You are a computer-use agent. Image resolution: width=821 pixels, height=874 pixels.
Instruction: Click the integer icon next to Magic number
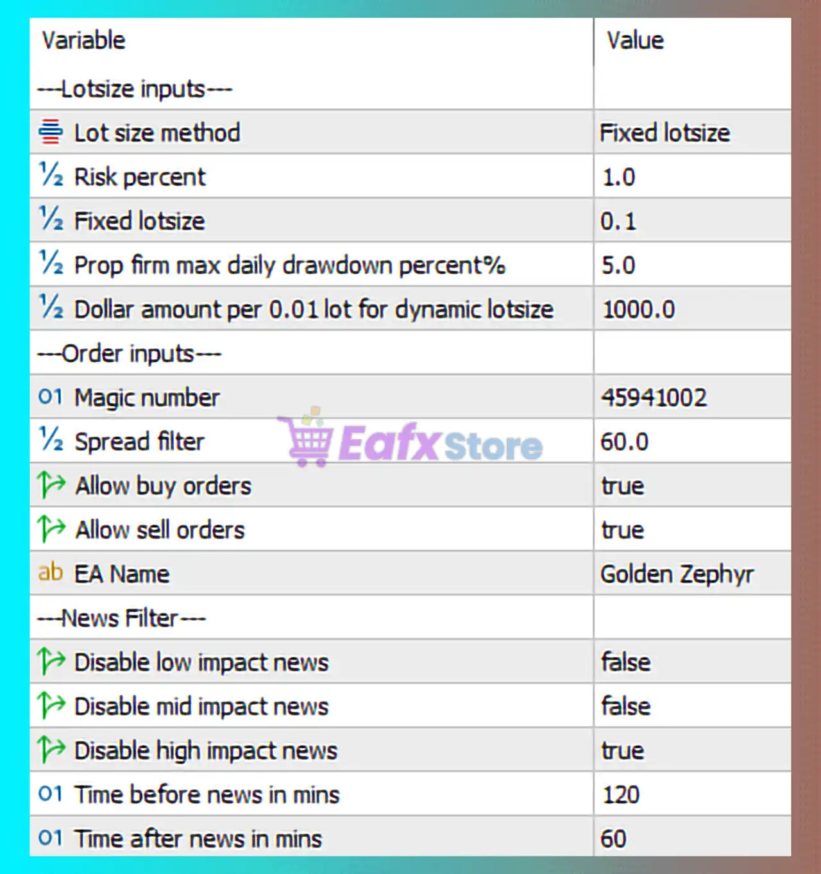click(x=51, y=397)
